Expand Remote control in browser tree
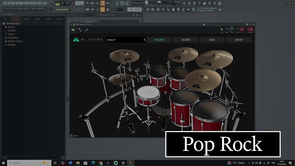Viewport: 295px width, 166px height. [13, 41]
